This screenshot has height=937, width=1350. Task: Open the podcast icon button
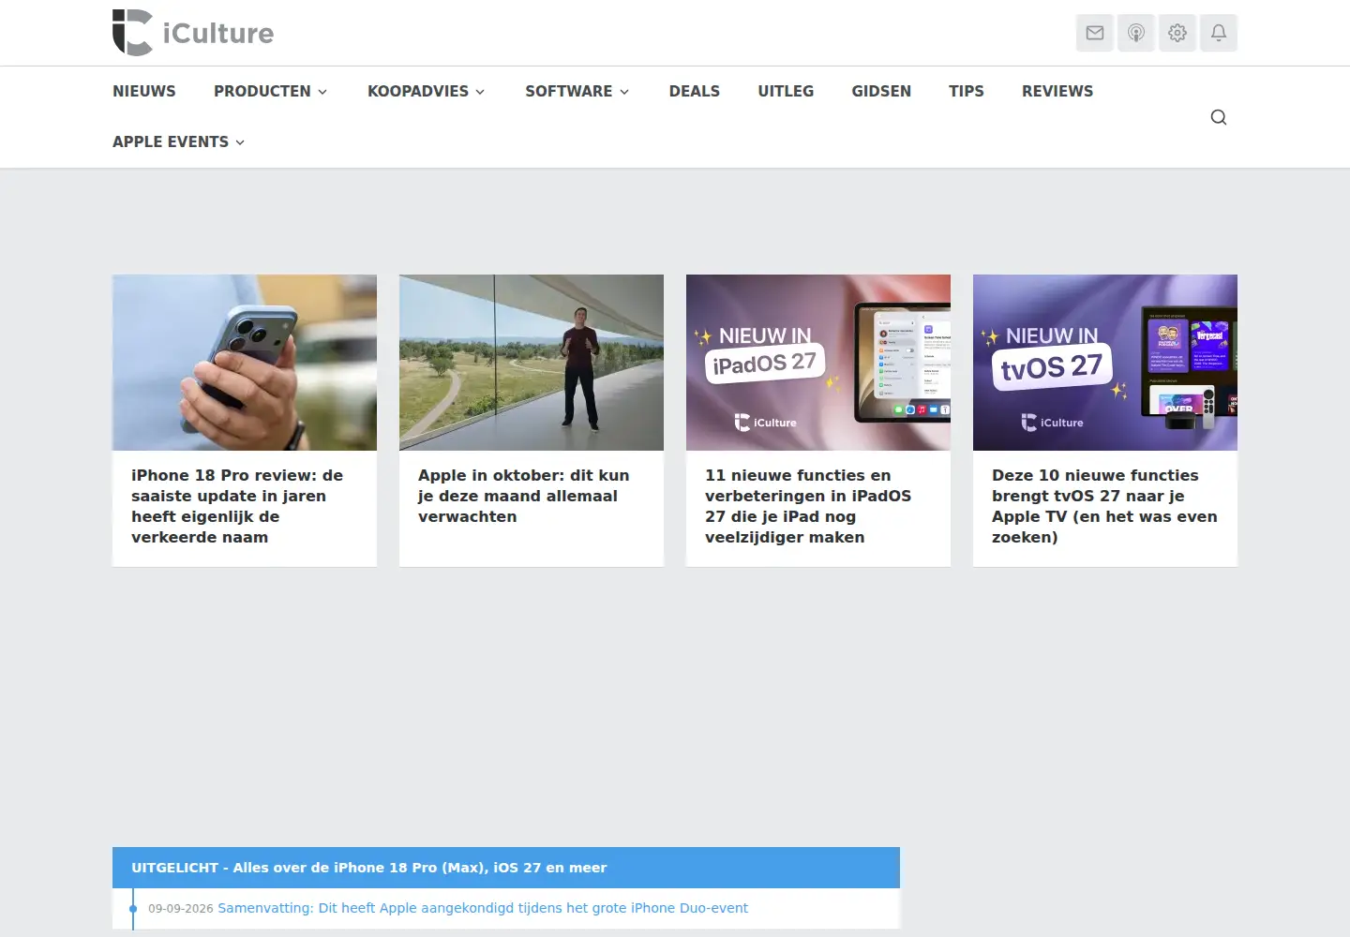click(1136, 33)
